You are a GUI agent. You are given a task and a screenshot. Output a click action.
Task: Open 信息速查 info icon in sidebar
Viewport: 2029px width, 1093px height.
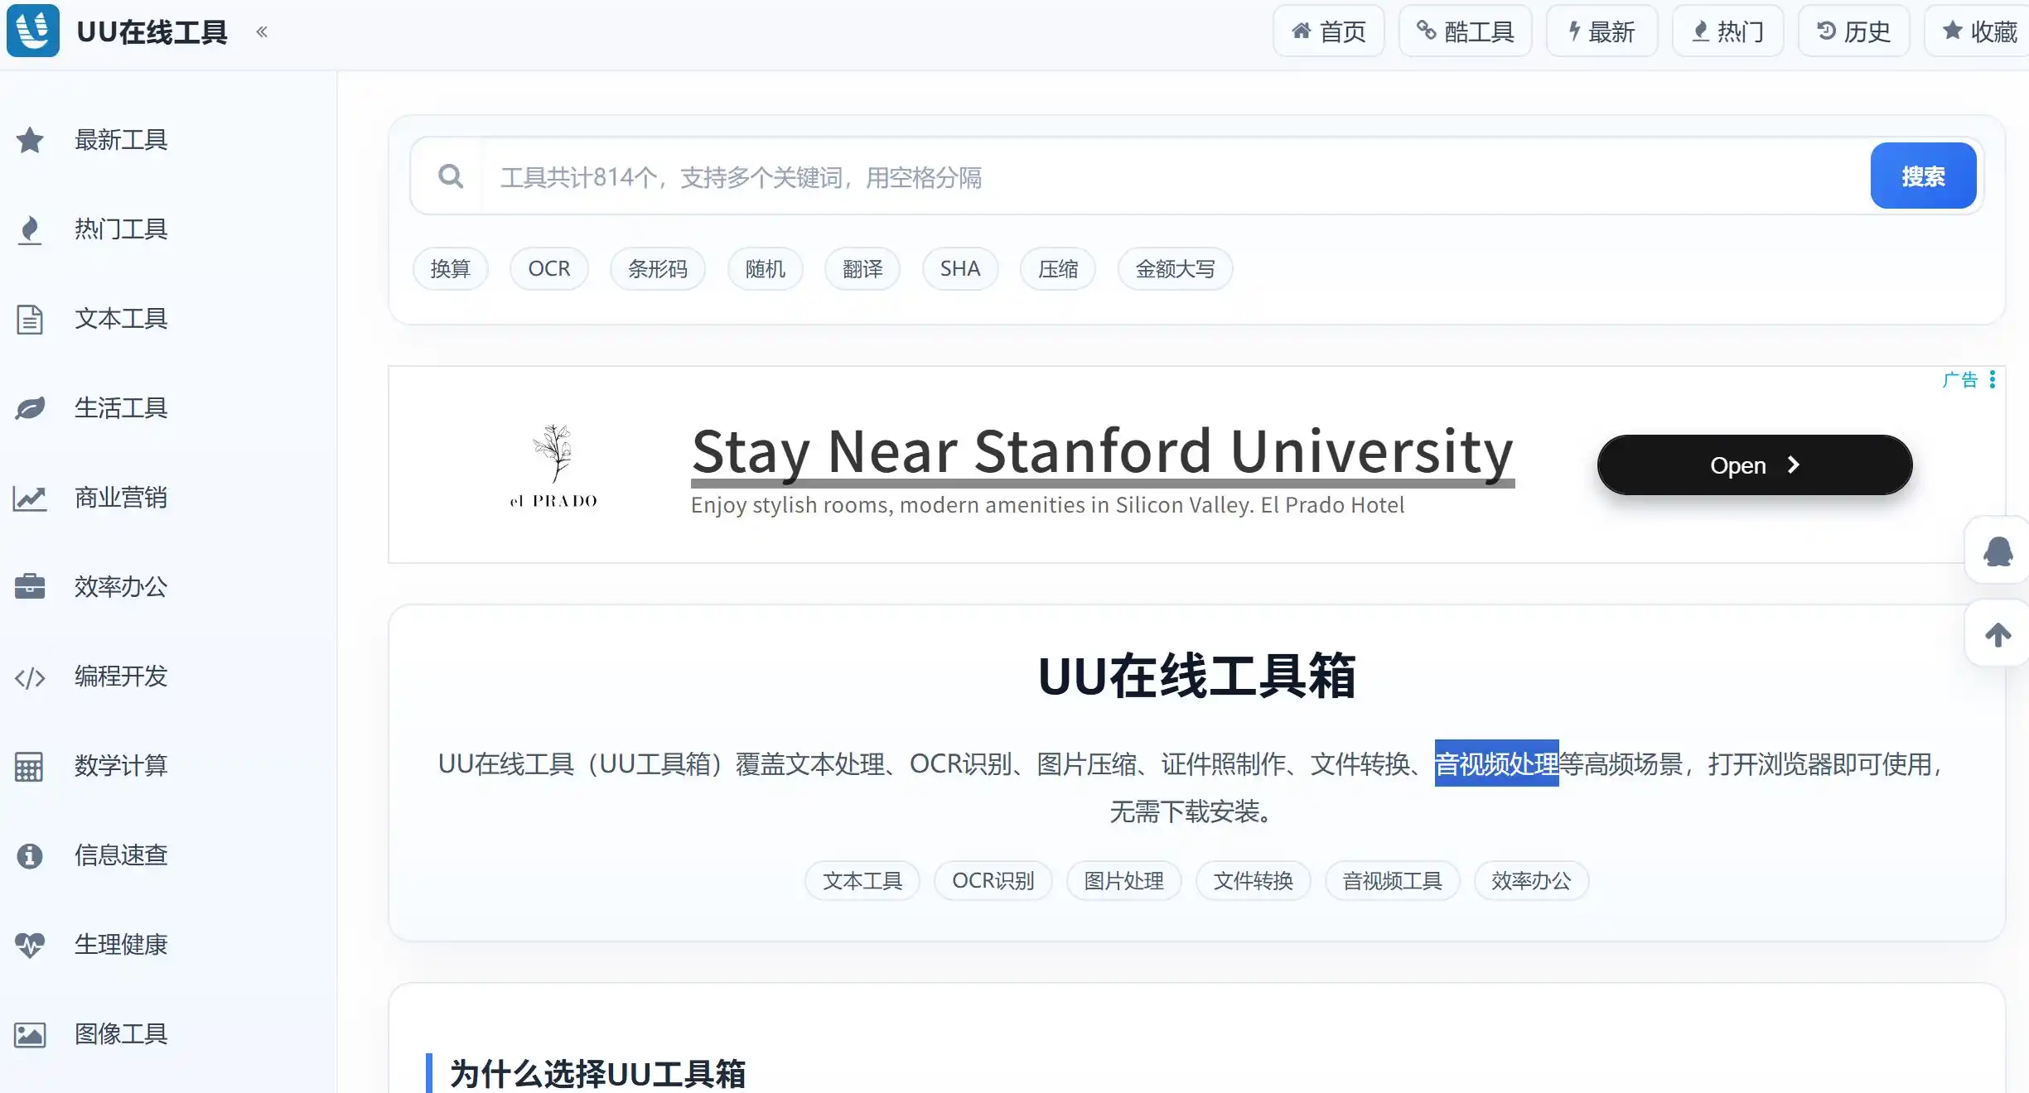(30, 855)
